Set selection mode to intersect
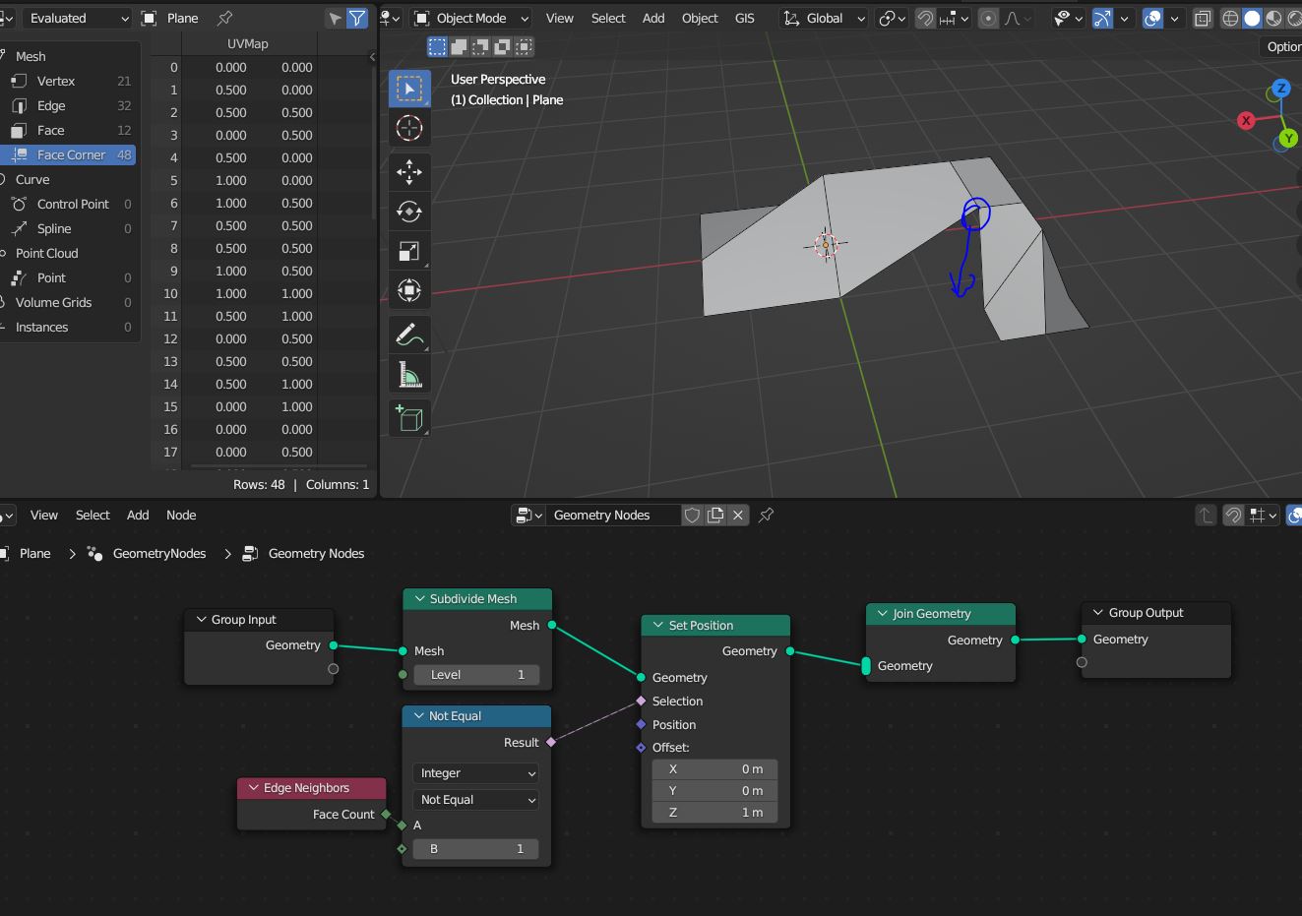The image size is (1302, 916). (524, 46)
